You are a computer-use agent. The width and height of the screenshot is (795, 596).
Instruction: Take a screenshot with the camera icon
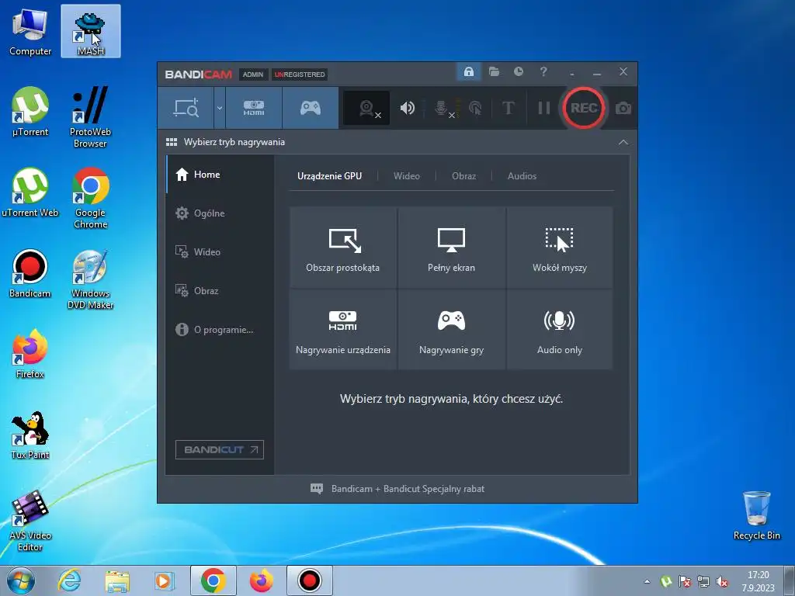click(623, 109)
